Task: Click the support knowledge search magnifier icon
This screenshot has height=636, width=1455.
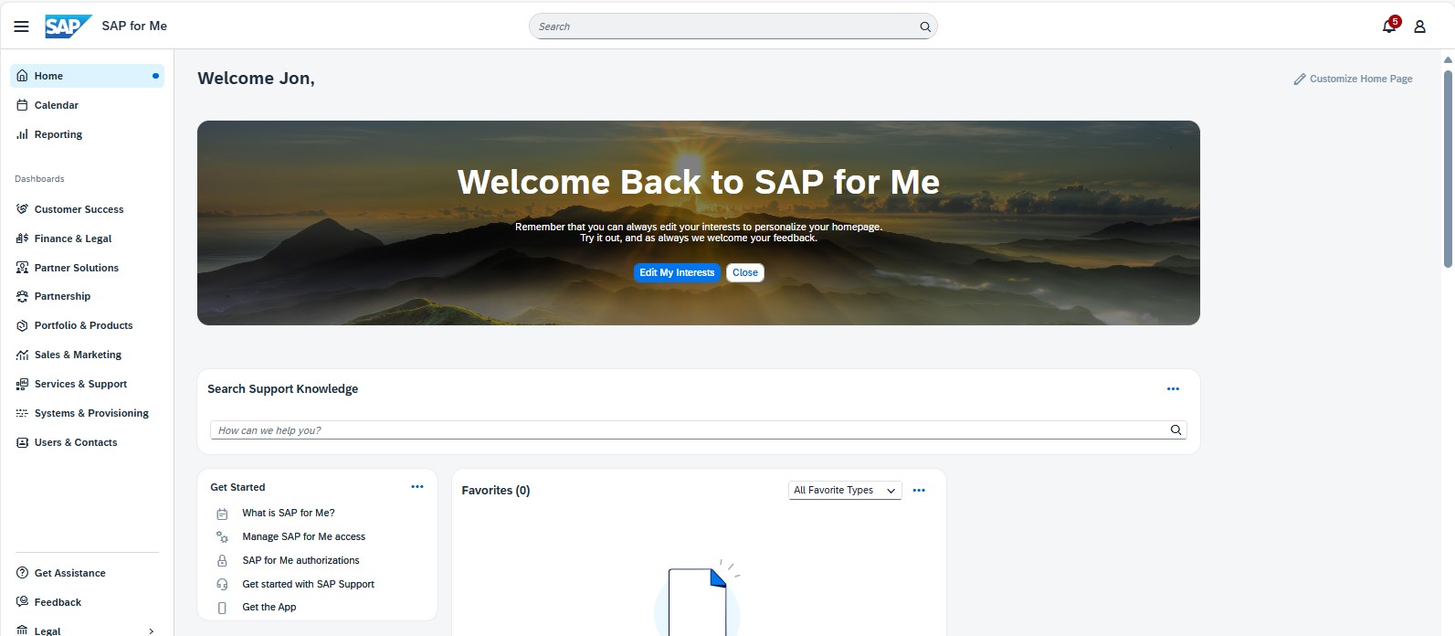Action: pyautogui.click(x=1176, y=430)
